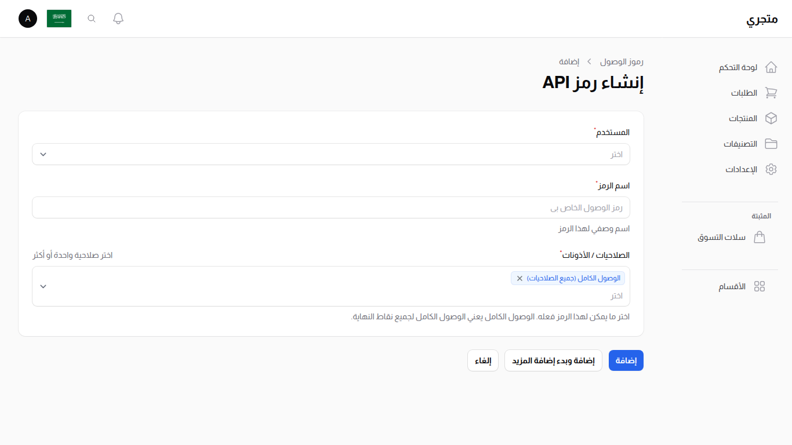Switch language using the Saudi flag icon
This screenshot has width=792, height=445.
pos(59,18)
